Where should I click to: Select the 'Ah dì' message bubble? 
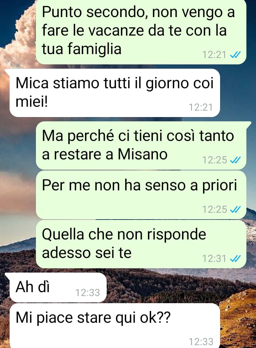coord(58,288)
